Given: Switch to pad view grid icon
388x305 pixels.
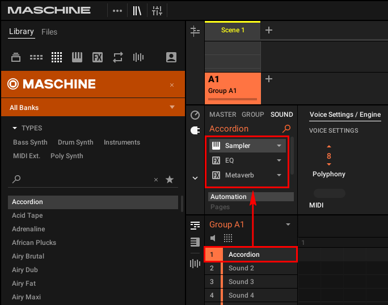Looking at the screenshot, I should (x=228, y=238).
